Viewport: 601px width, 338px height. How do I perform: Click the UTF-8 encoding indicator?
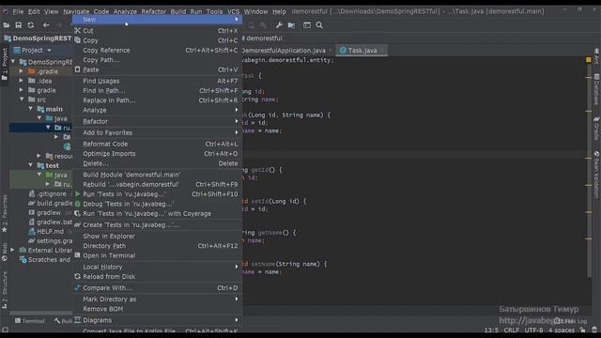533,330
